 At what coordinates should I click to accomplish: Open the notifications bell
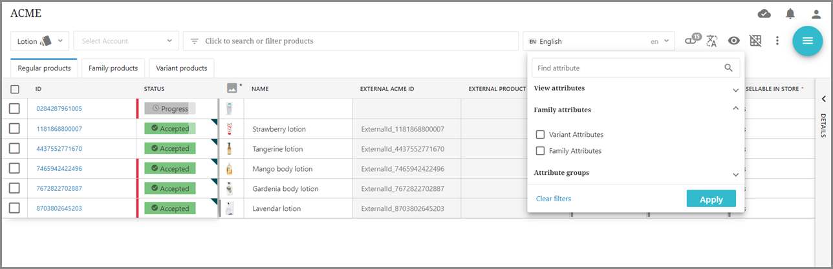[790, 14]
